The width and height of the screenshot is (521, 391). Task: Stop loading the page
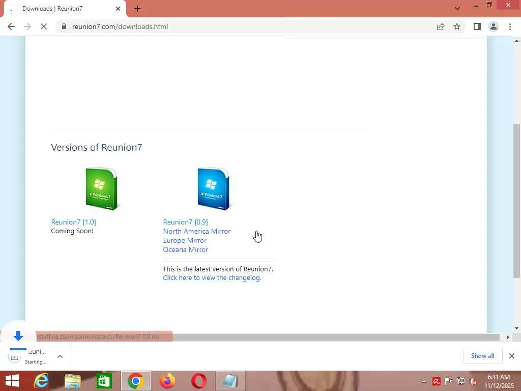pos(44,26)
